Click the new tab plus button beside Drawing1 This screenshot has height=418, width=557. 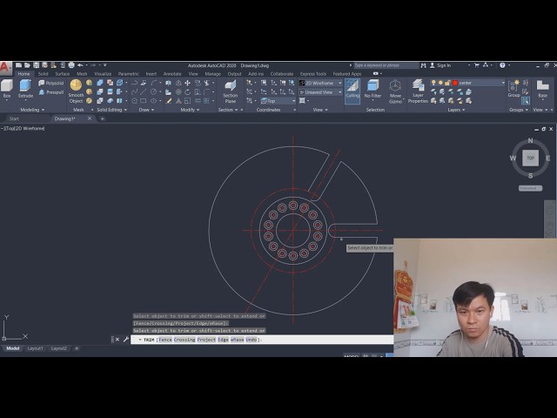(103, 118)
